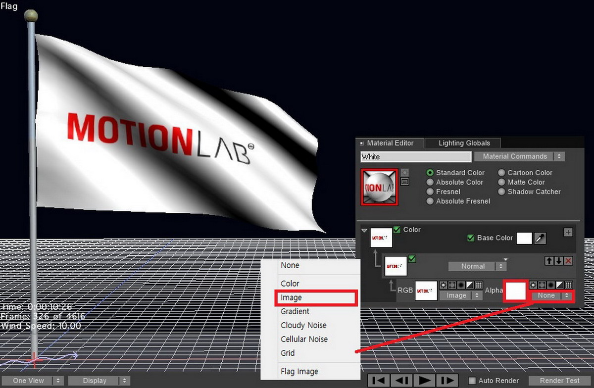Click diagonal split icon above RGB Image dropdown
This screenshot has width=594, height=388.
[470, 285]
